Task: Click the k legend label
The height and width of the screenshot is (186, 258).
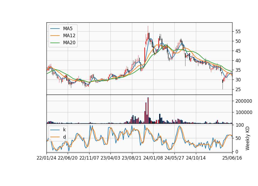Action: (64, 130)
